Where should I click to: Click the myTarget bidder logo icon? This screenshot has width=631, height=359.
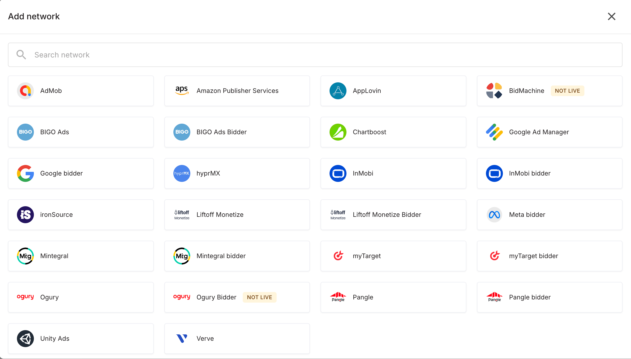pos(494,255)
